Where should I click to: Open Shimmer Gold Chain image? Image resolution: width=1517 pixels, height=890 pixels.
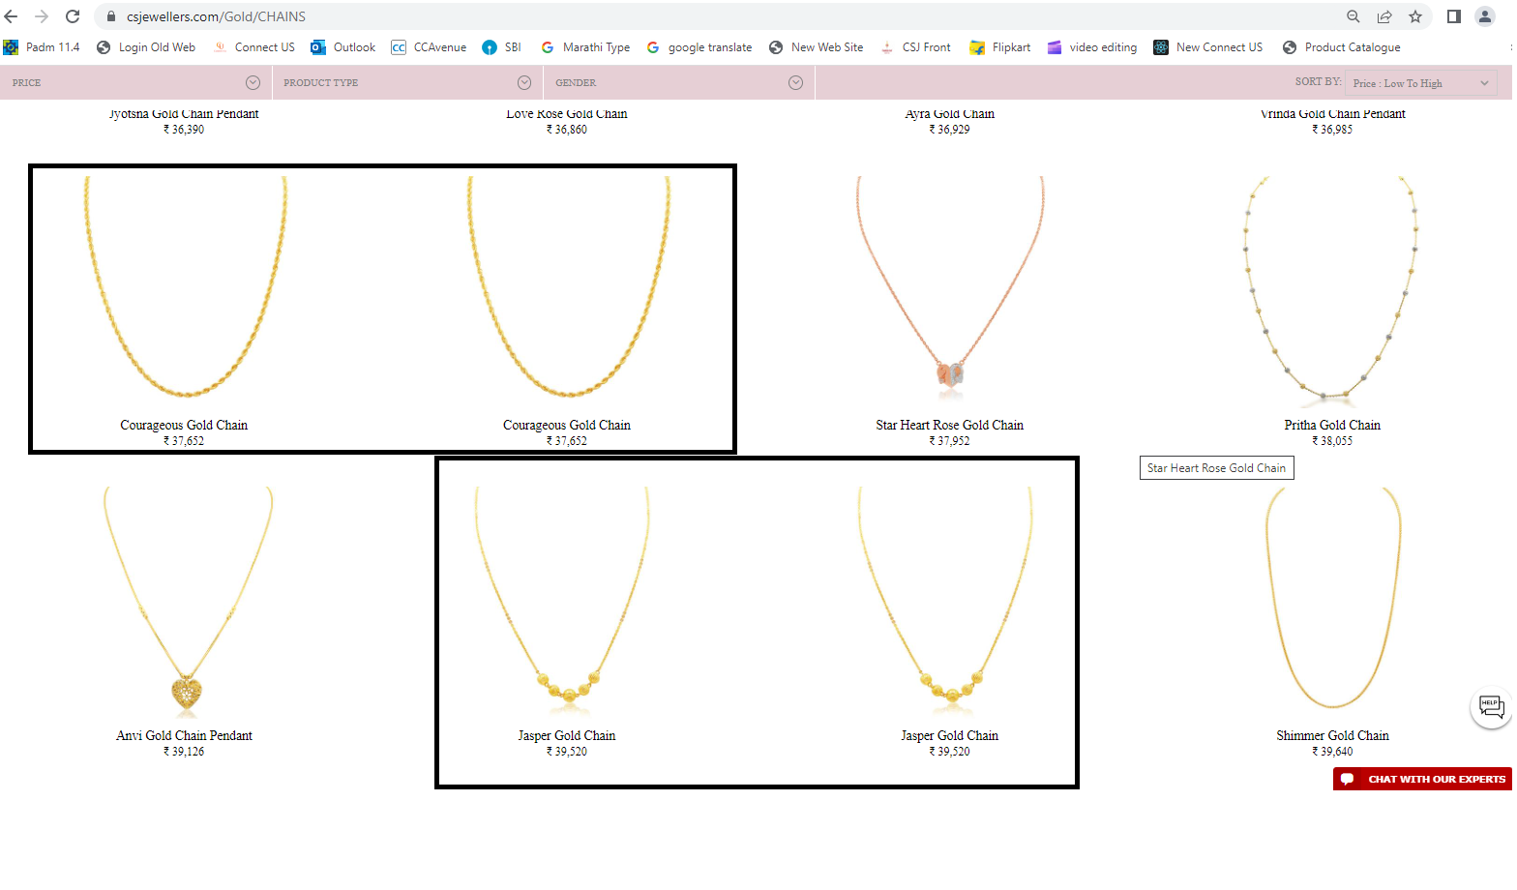coord(1332,600)
